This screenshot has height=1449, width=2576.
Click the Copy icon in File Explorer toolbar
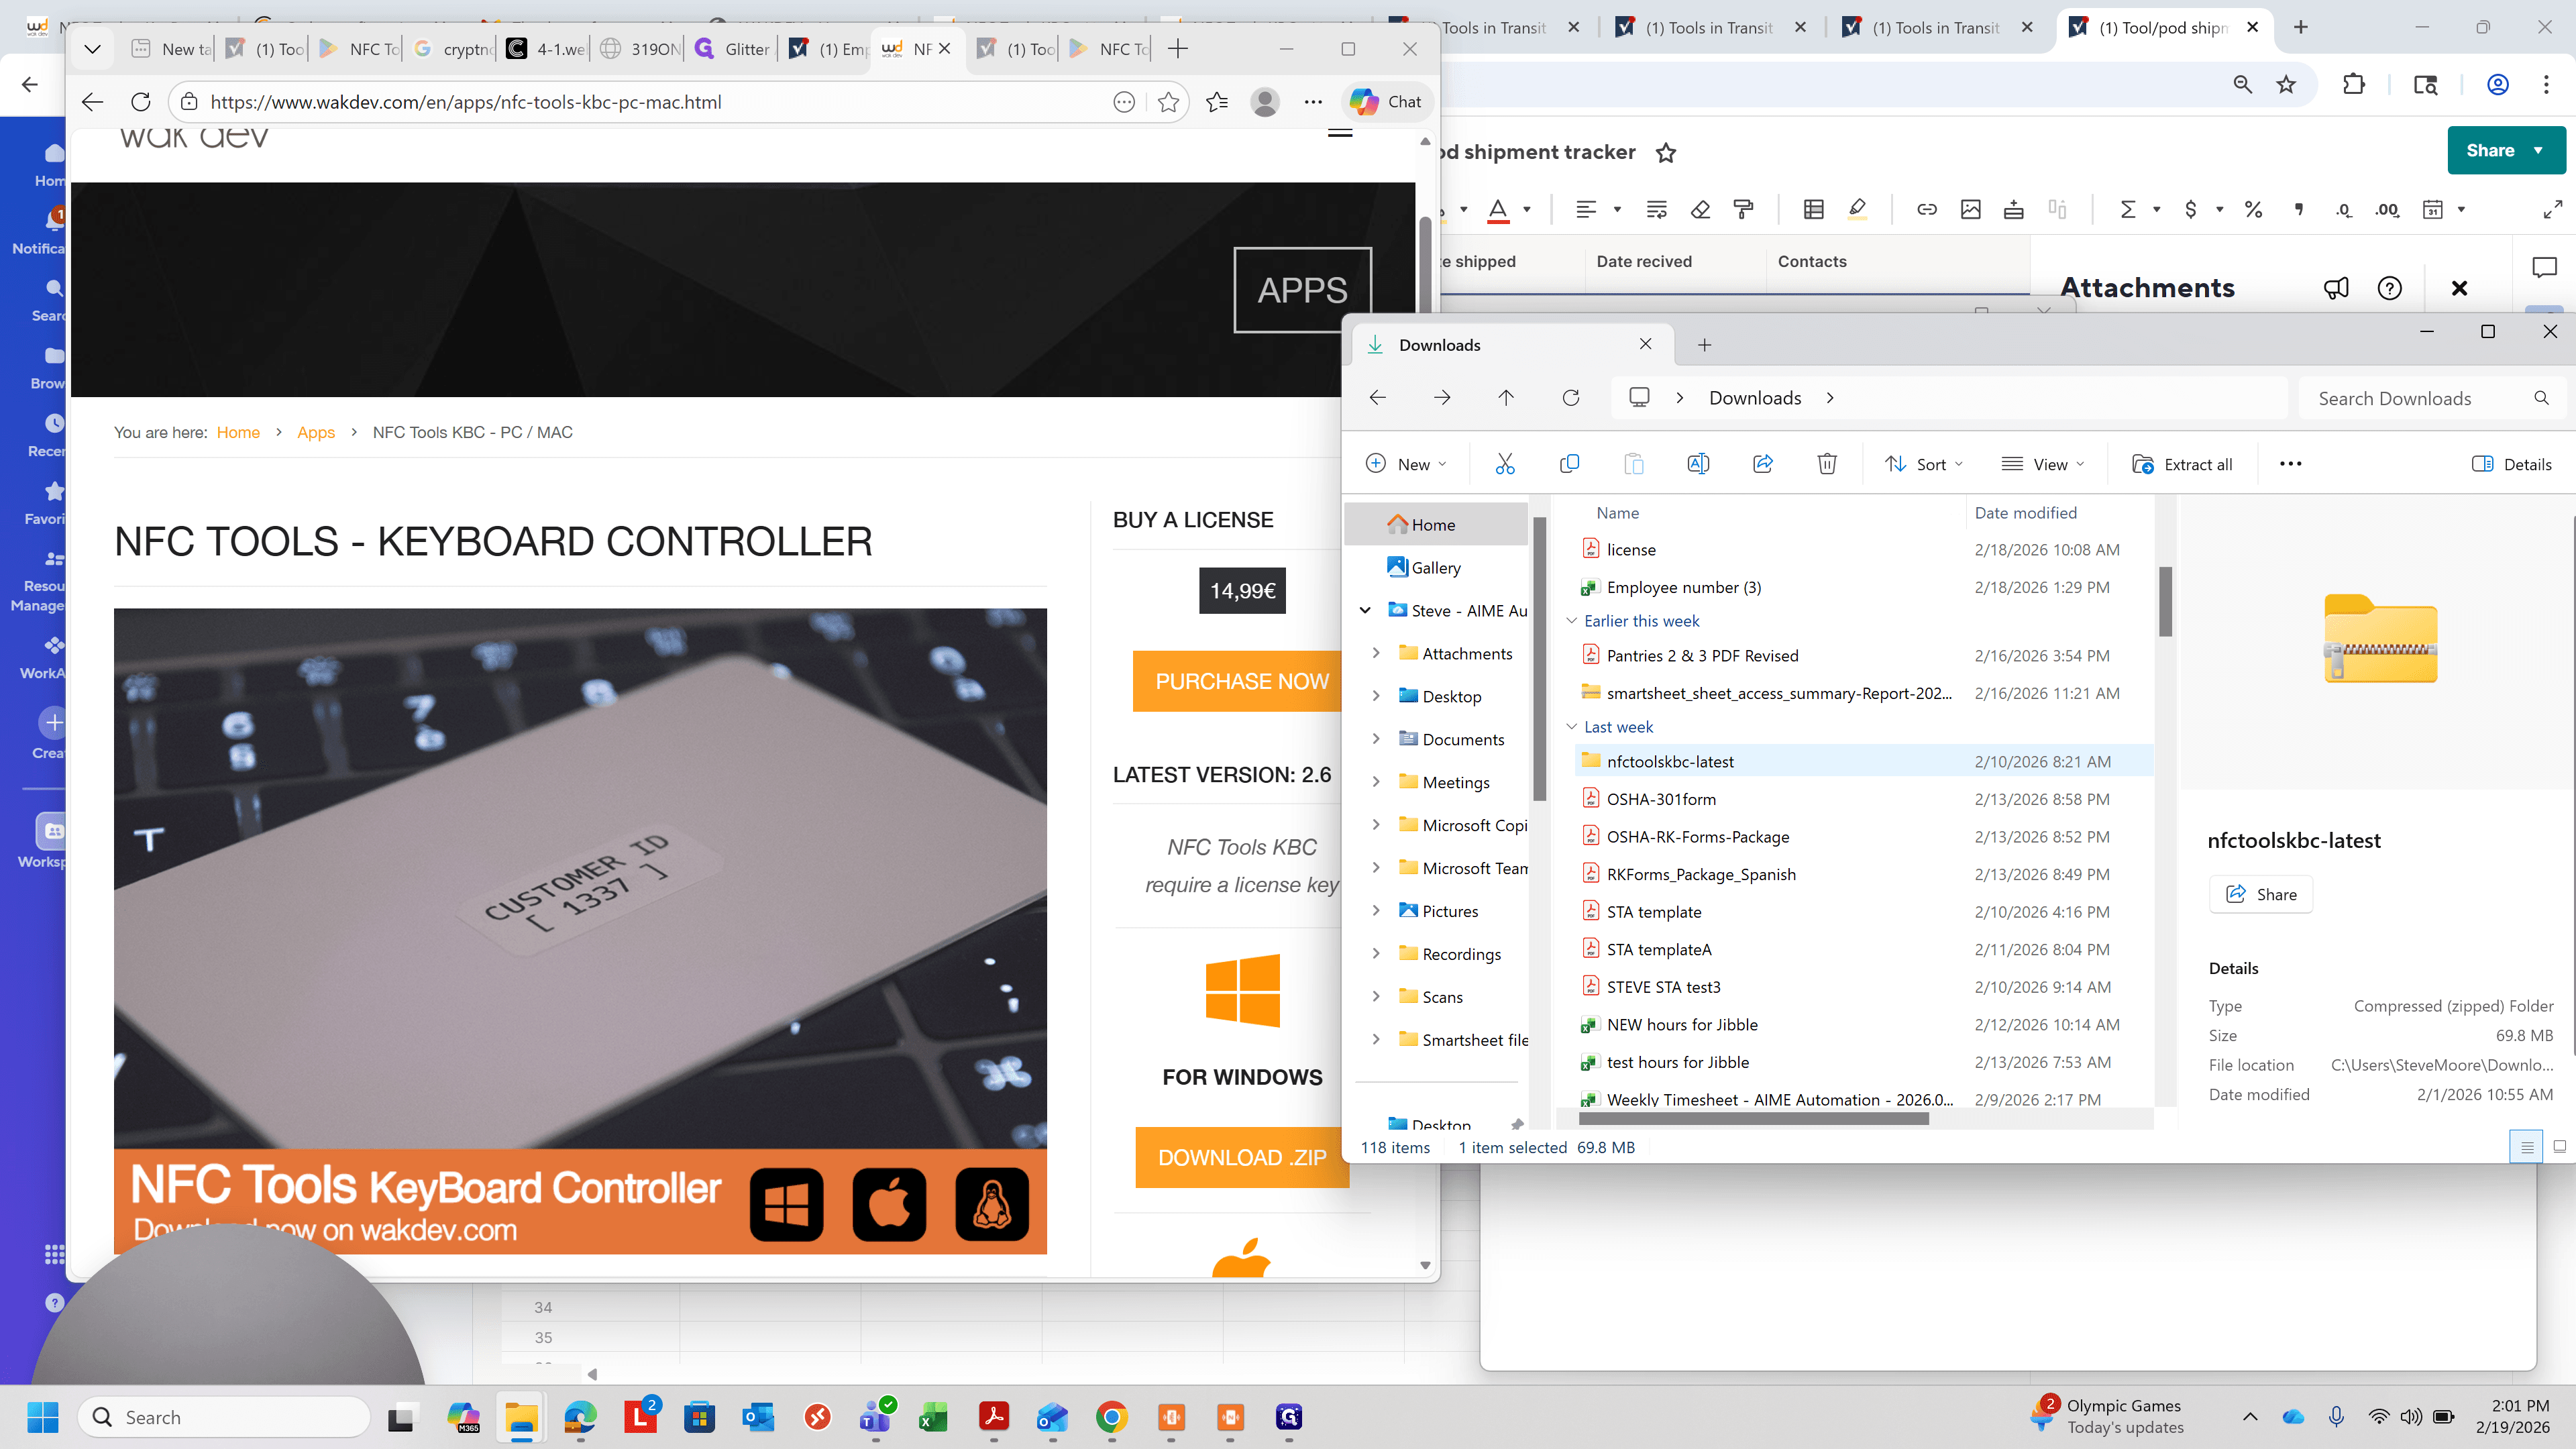(1569, 464)
